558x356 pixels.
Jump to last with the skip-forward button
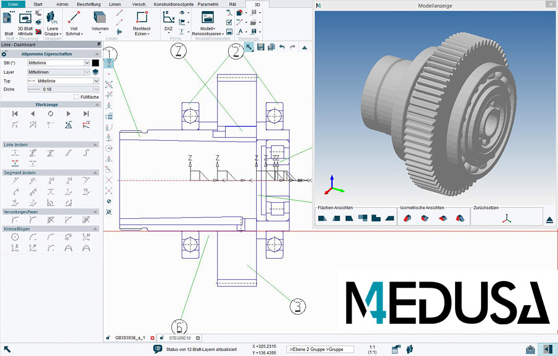pyautogui.click(x=86, y=113)
